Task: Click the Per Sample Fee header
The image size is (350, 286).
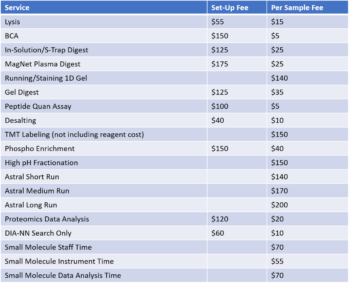Action: pyautogui.click(x=297, y=7)
